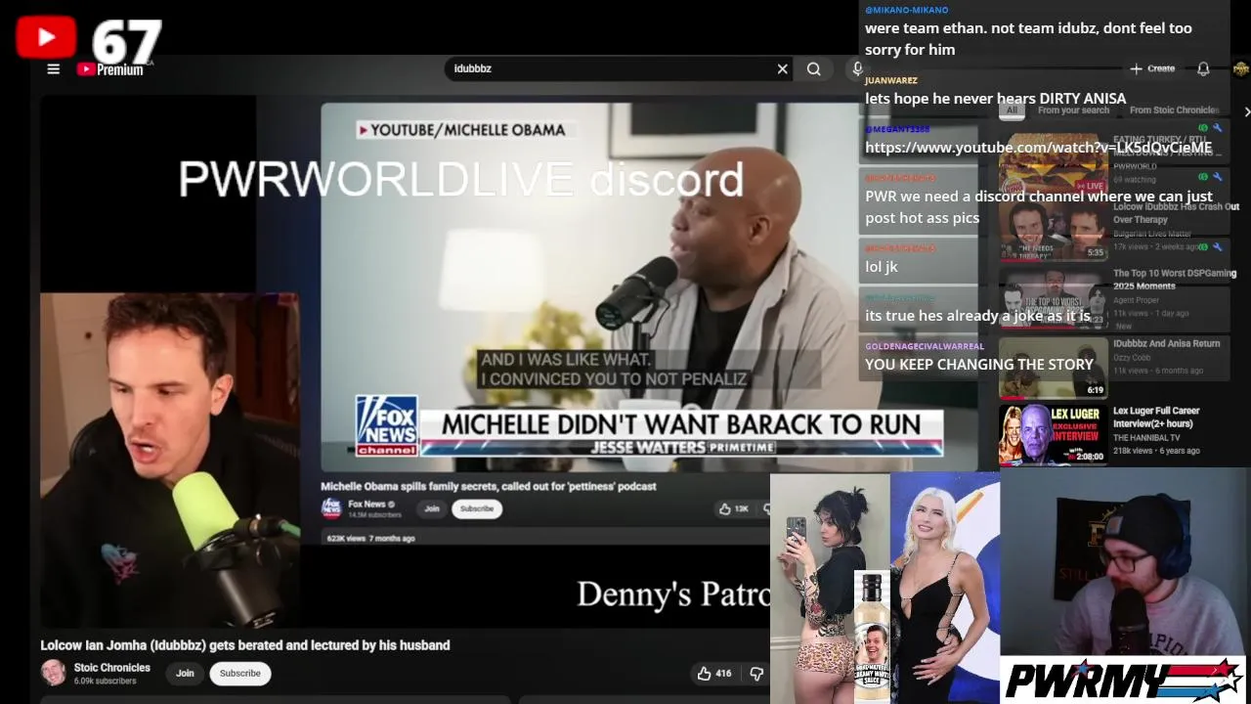1251x704 pixels.
Task: Select the From your search chip
Action: (x=1073, y=110)
